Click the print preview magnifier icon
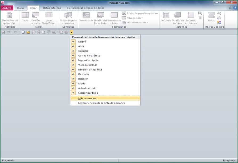The image size is (238, 163). pyautogui.click(x=44, y=32)
